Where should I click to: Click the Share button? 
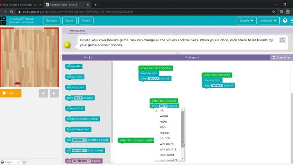[x=70, y=21]
